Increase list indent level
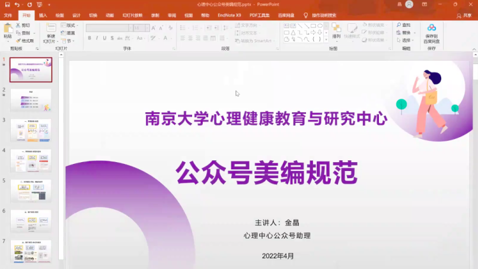 coord(216,28)
